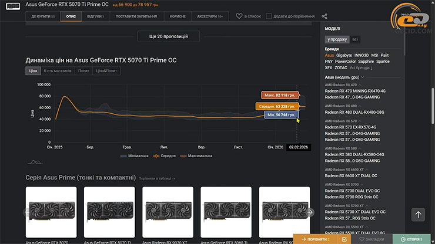Click the 'Ще 20 пропозицій' button
The height and width of the screenshot is (244, 435).
coord(169,36)
